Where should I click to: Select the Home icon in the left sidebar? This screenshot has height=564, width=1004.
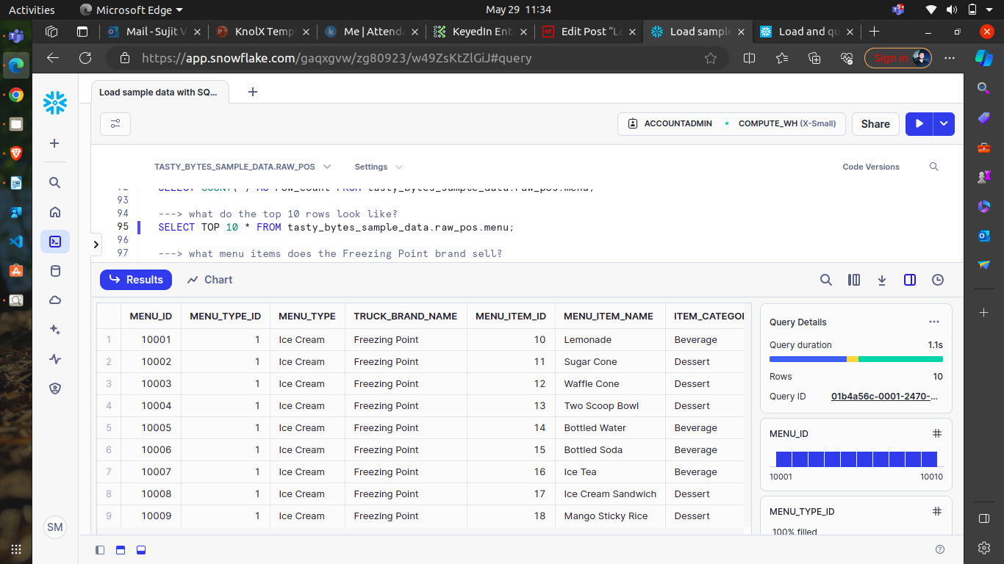point(55,211)
